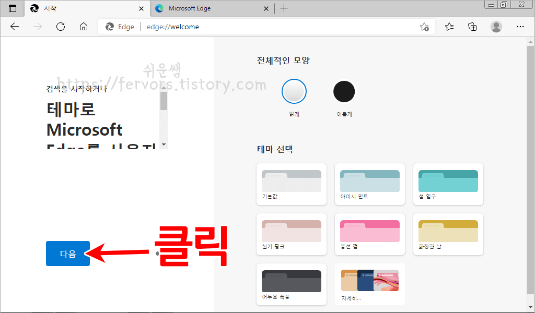Click the main page vertical scrollbar
The width and height of the screenshot is (535, 313).
click(x=530, y=170)
